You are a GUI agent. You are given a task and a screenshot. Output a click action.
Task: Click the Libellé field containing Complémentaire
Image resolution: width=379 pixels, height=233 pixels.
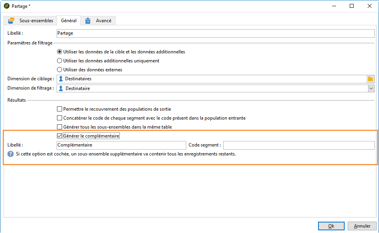(x=121, y=145)
